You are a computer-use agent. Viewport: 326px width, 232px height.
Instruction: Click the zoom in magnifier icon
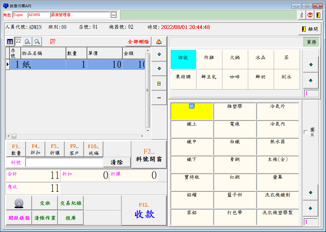pyautogui.click(x=37, y=42)
